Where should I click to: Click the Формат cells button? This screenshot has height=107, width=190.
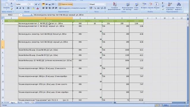click(x=157, y=6)
